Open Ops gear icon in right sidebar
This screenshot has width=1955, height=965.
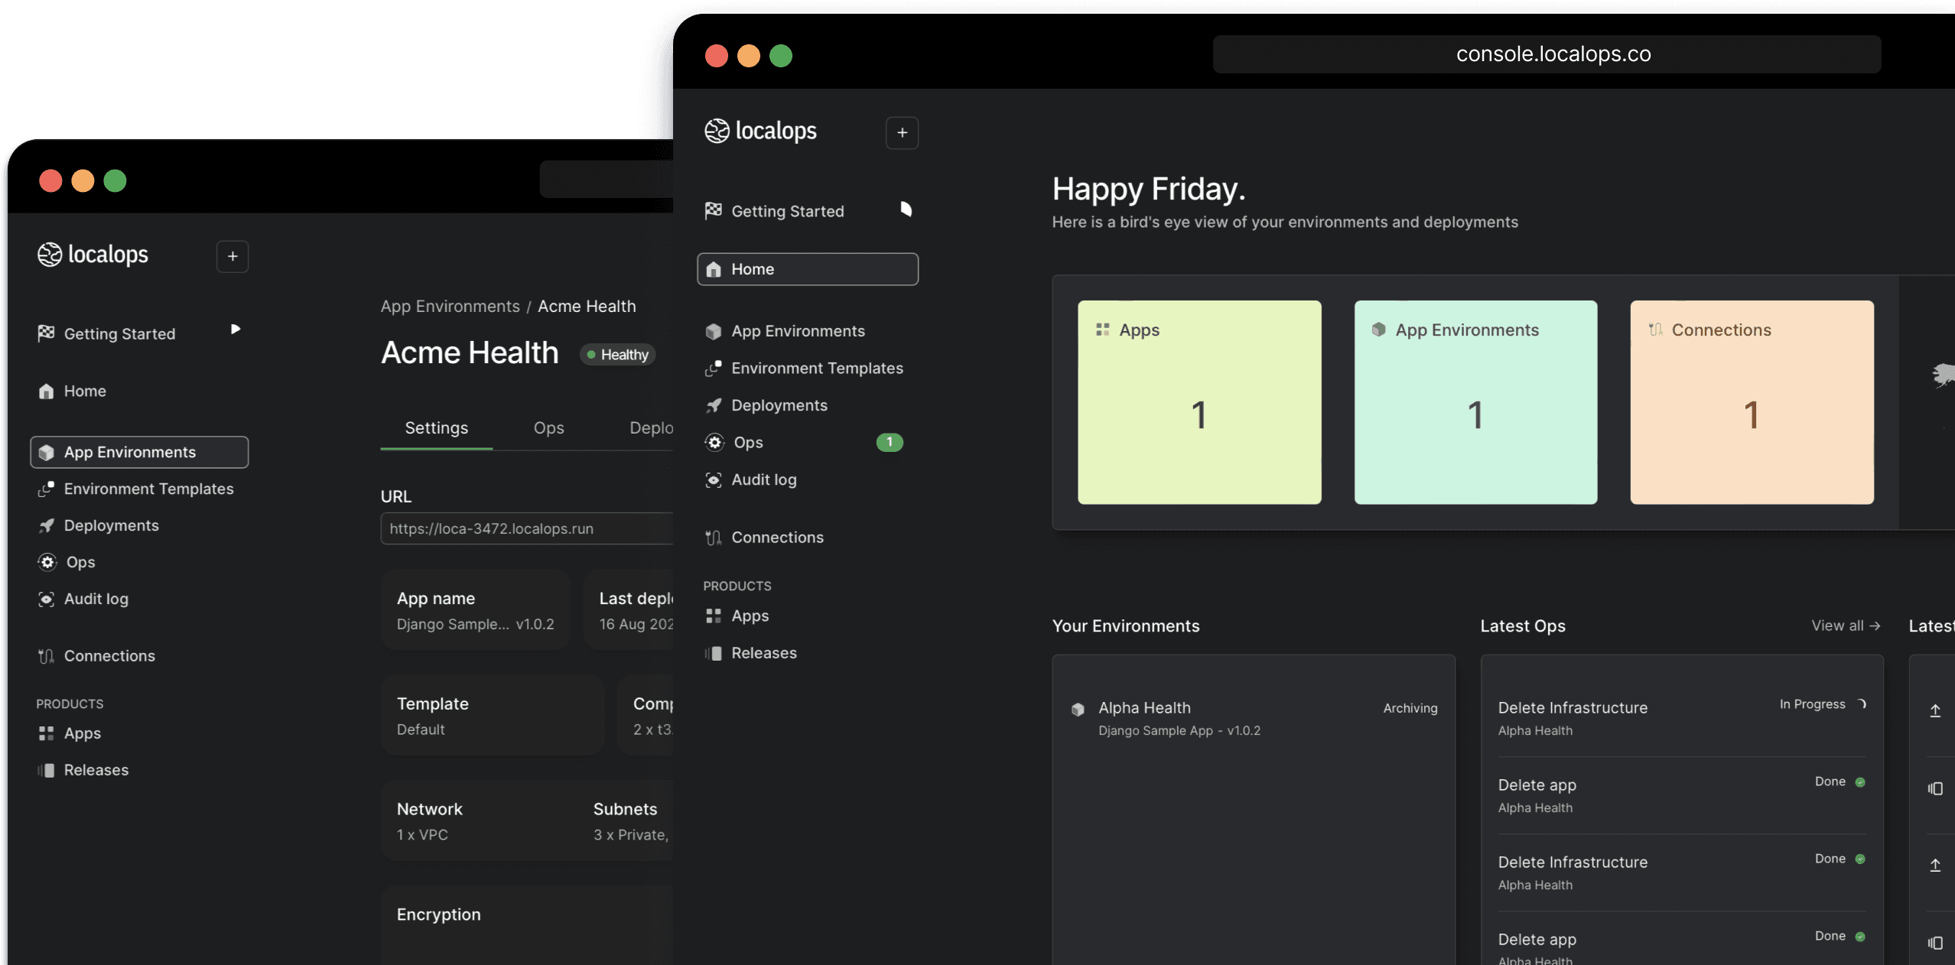click(x=714, y=442)
